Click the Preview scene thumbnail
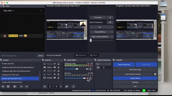The image size is (172, 96). point(67,30)
